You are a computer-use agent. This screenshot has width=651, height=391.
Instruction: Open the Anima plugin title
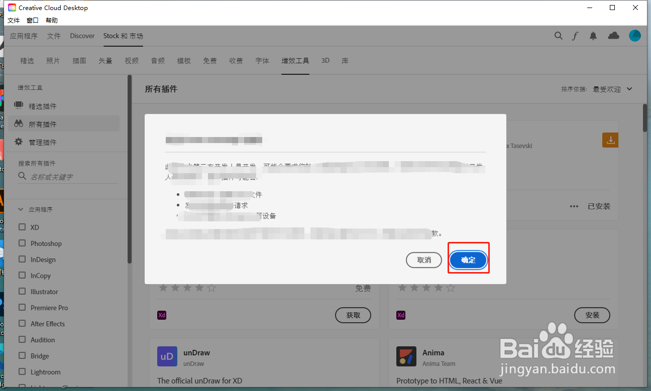pos(433,352)
